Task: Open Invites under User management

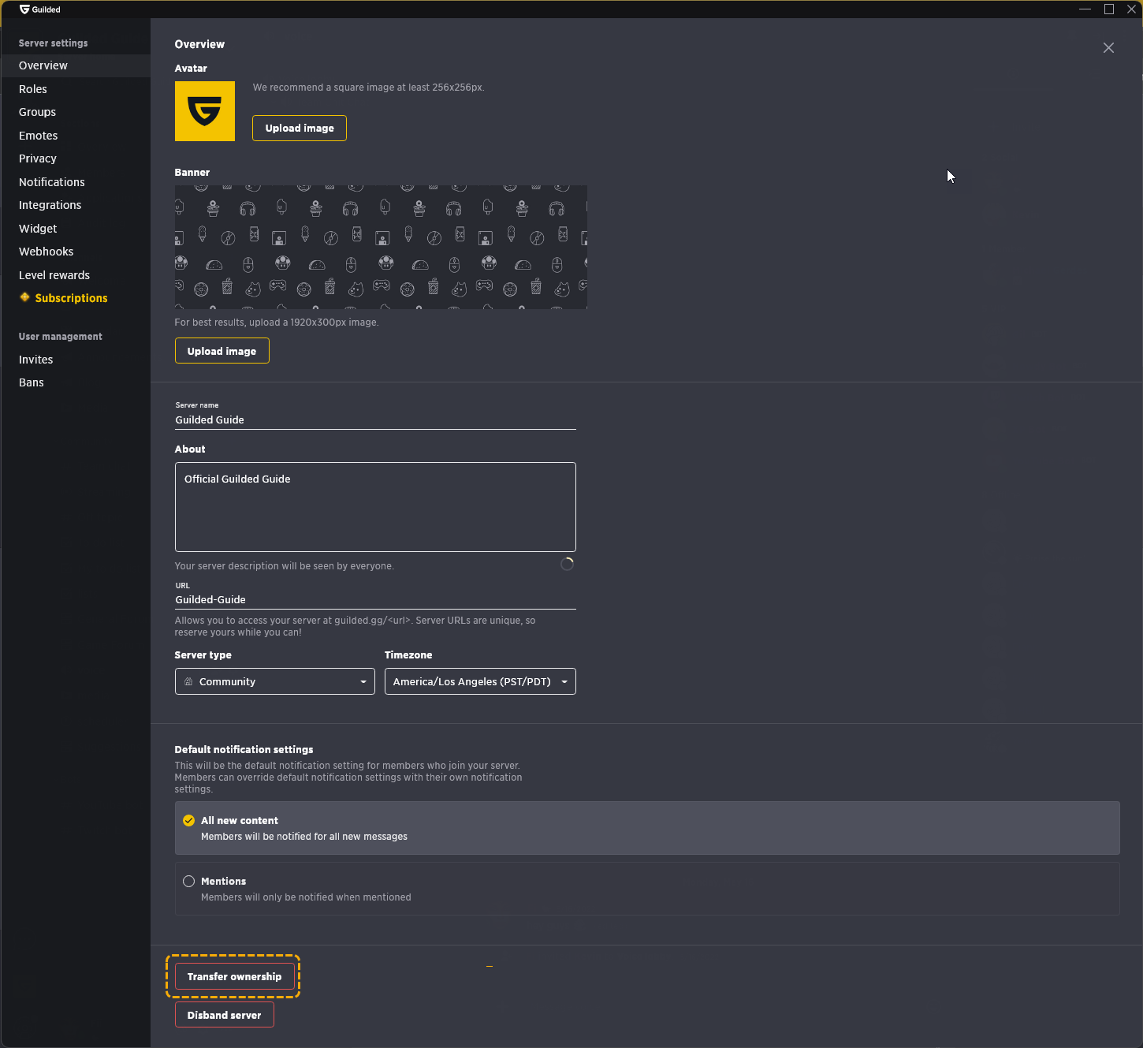Action: pos(75,360)
